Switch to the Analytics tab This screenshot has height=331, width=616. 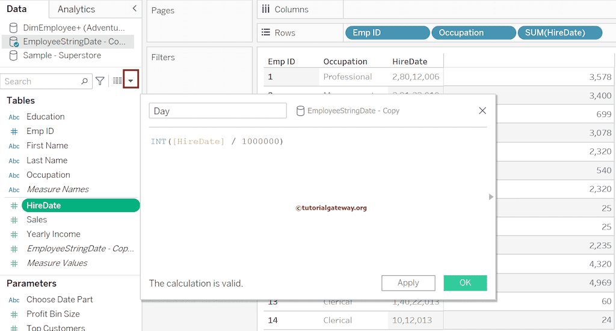click(76, 9)
